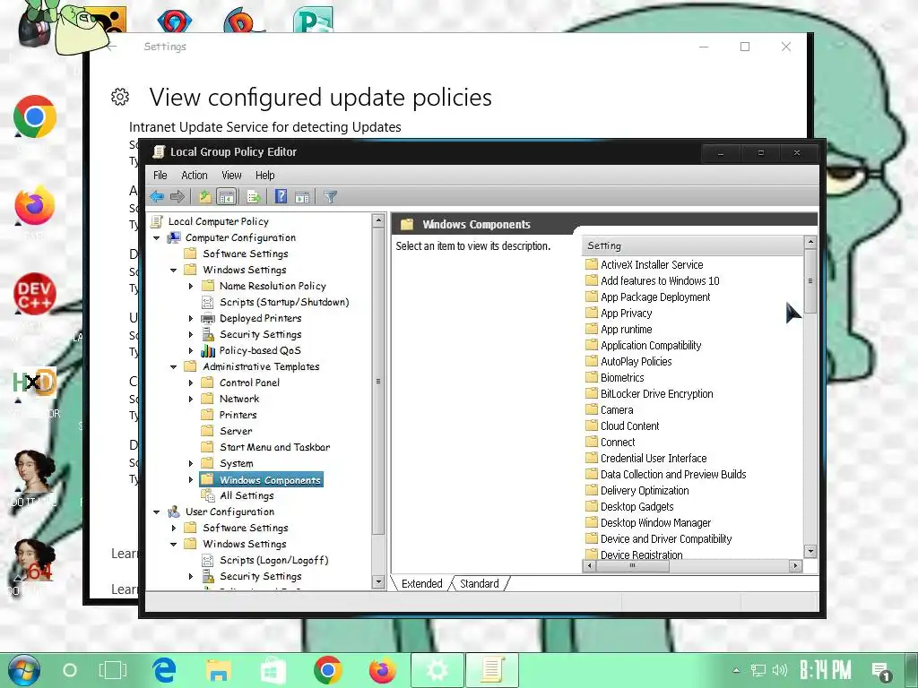The image size is (918, 688).
Task: Click the volume speaker tray icon
Action: [779, 670]
